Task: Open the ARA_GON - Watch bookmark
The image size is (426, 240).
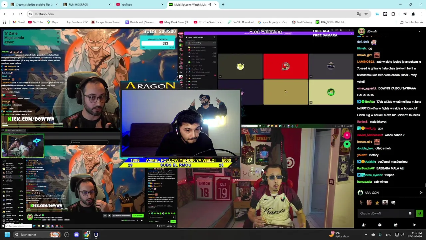Action: click(x=331, y=22)
